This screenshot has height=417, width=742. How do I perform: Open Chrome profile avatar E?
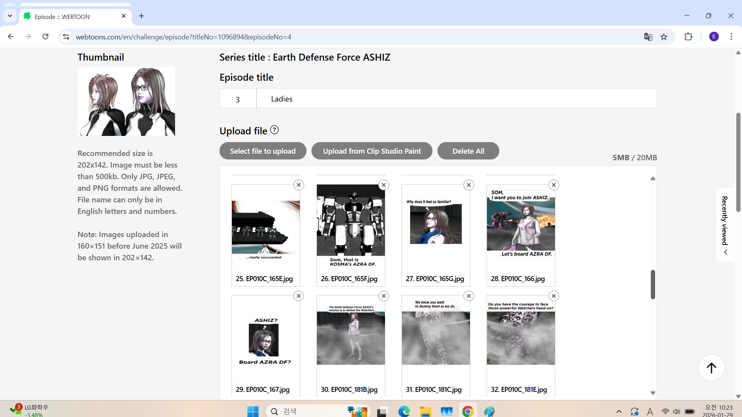pyautogui.click(x=714, y=37)
